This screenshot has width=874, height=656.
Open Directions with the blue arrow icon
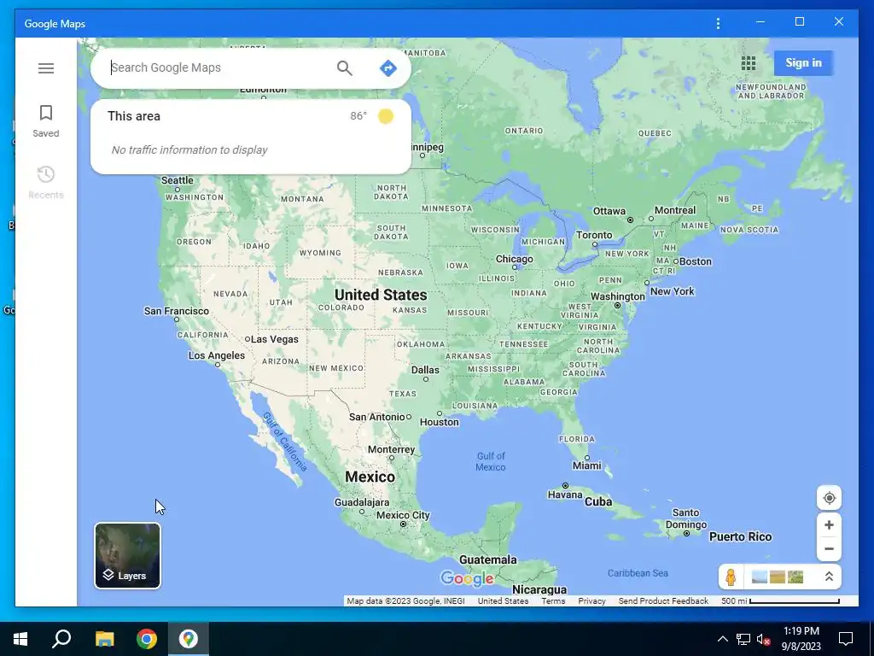pos(388,68)
